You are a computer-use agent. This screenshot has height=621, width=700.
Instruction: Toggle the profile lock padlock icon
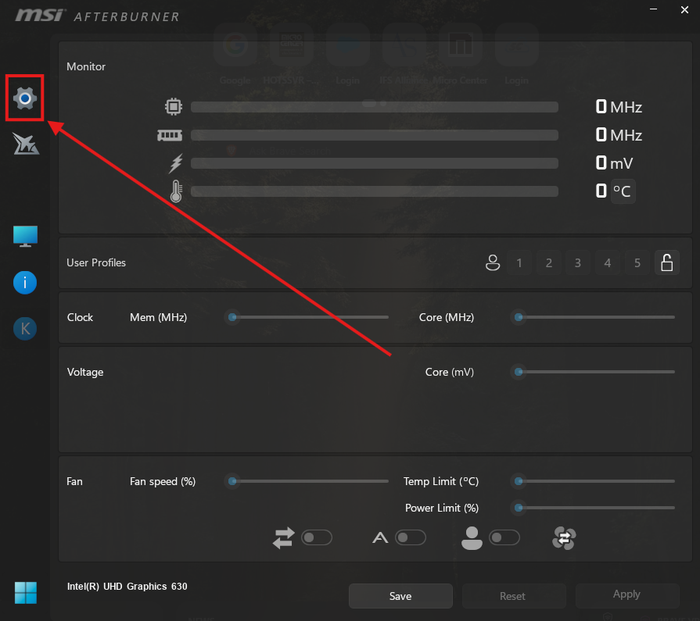(667, 262)
